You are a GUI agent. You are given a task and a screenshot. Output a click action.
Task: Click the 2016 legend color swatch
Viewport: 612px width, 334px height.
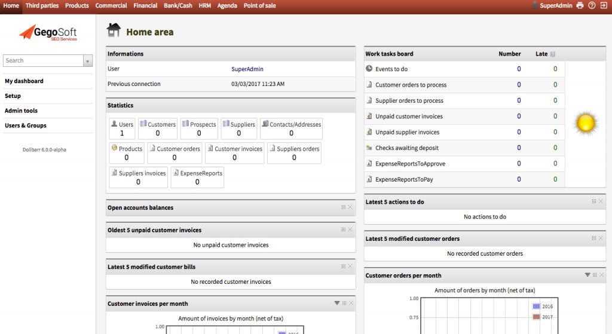pyautogui.click(x=536, y=307)
